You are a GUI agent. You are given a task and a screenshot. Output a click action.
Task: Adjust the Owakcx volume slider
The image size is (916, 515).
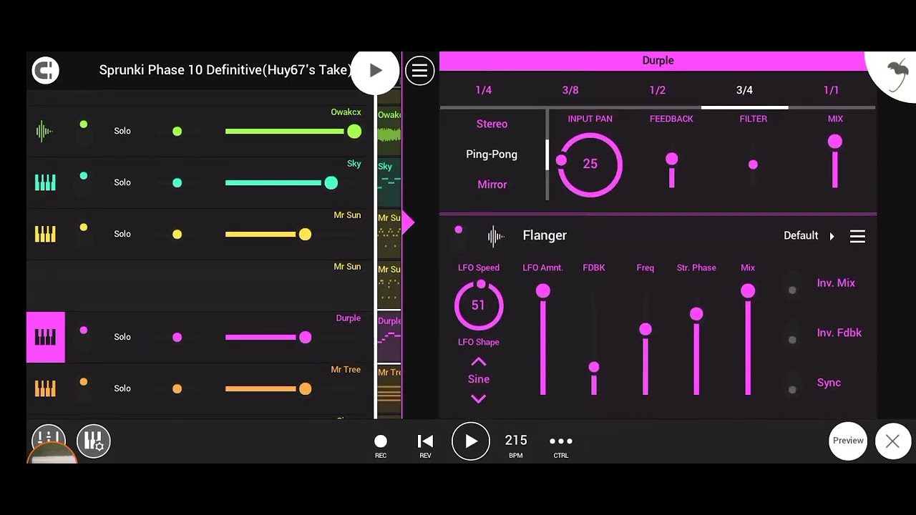coord(293,132)
